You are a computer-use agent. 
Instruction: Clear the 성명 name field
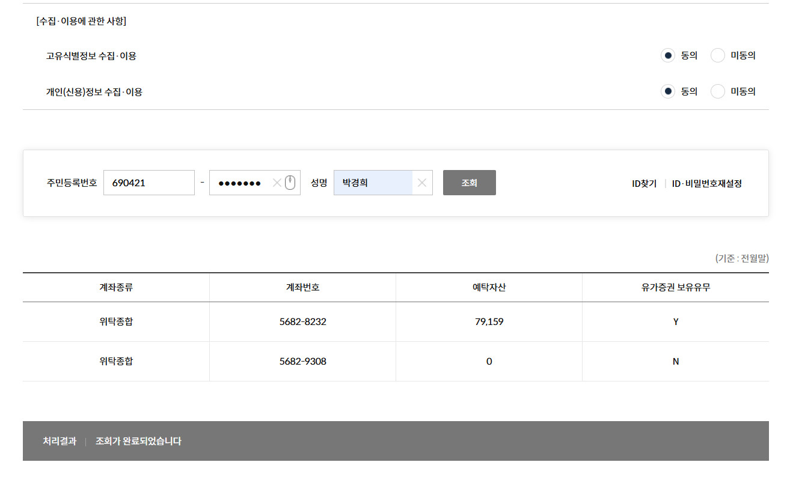coord(421,183)
